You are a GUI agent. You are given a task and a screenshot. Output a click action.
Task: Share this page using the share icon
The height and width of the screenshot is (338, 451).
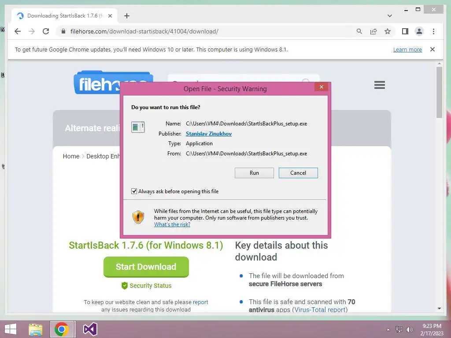(373, 31)
